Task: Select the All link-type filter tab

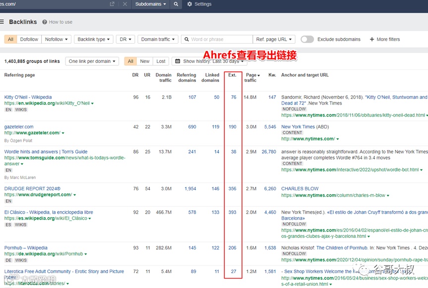Action: (x=10, y=39)
